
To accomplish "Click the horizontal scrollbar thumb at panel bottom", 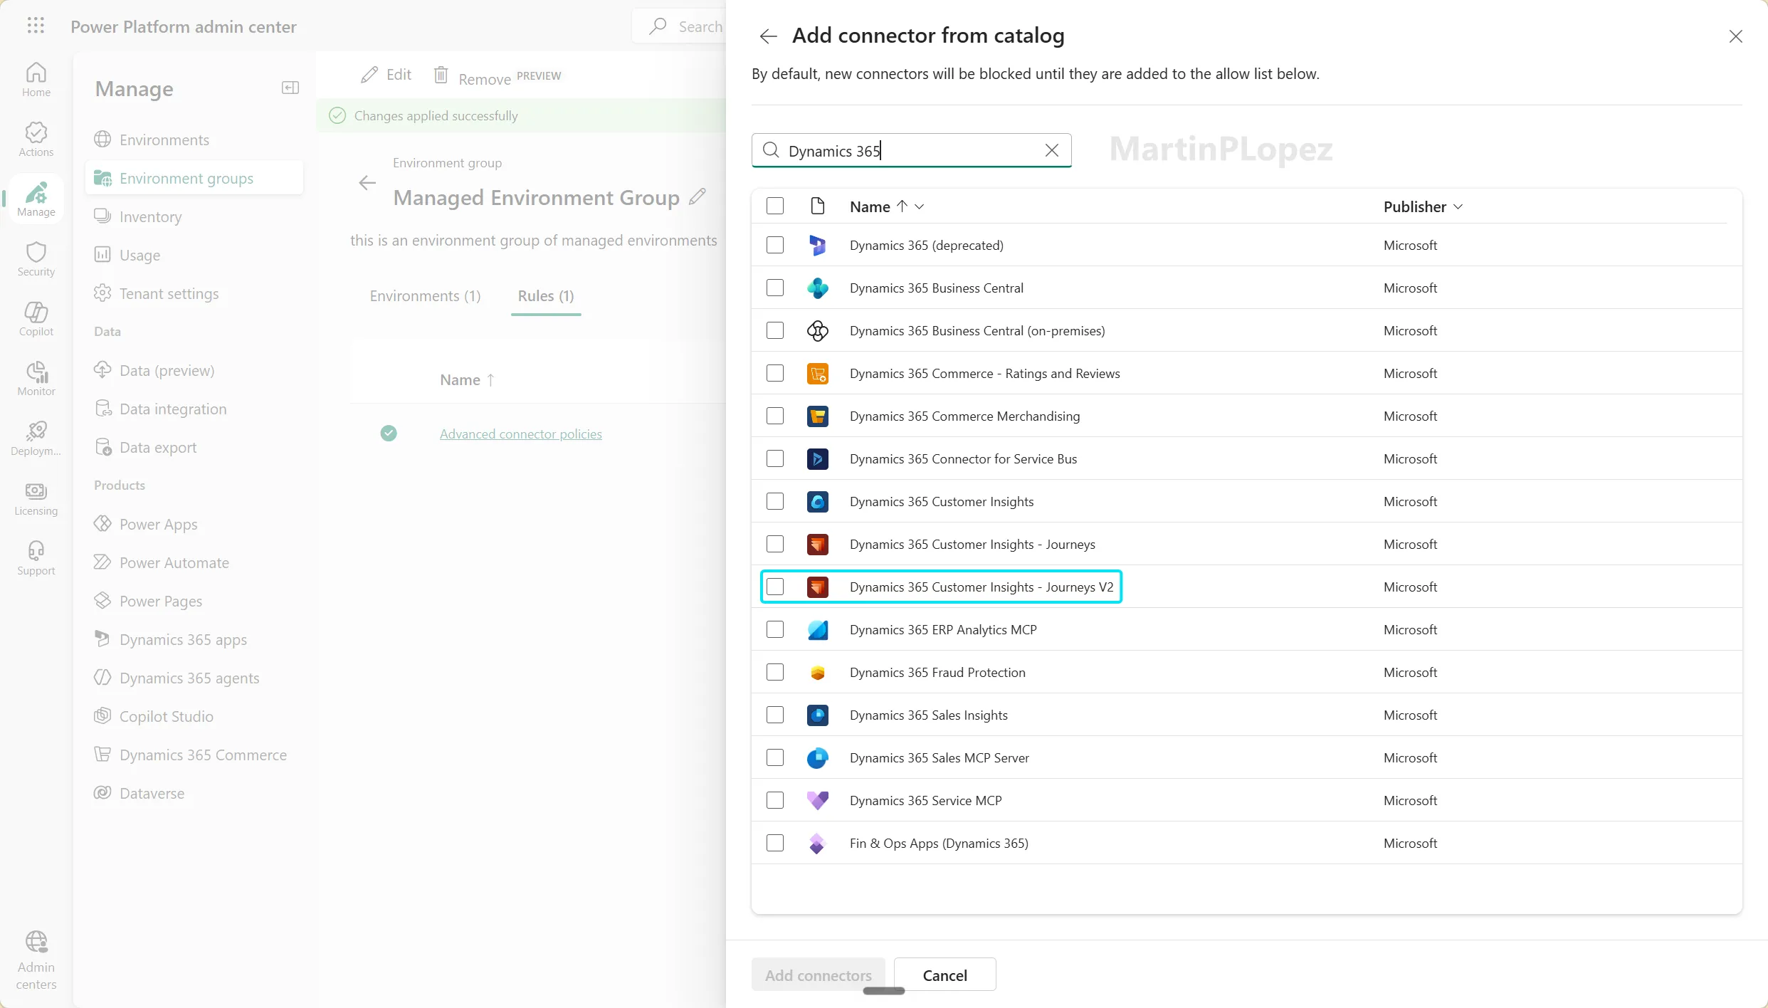I will (883, 991).
